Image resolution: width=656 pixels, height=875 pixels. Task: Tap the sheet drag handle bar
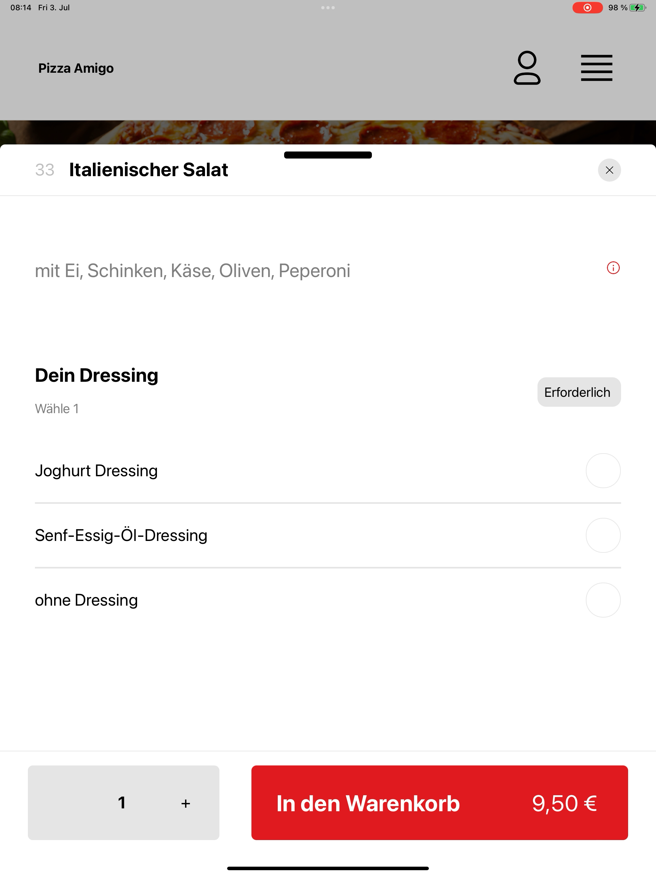[328, 155]
